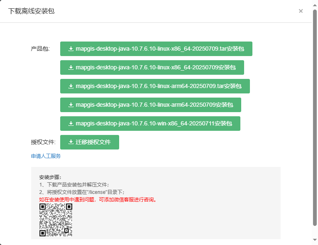
Task: Click download icon on win-x86_64-20250711 package button
Action: tap(71, 124)
